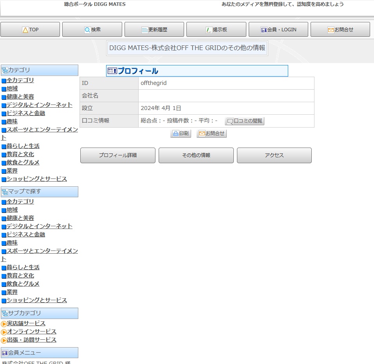Screen dimensions: 374x364
Task: Open 業界 under マップで探す
Action: [12, 292]
